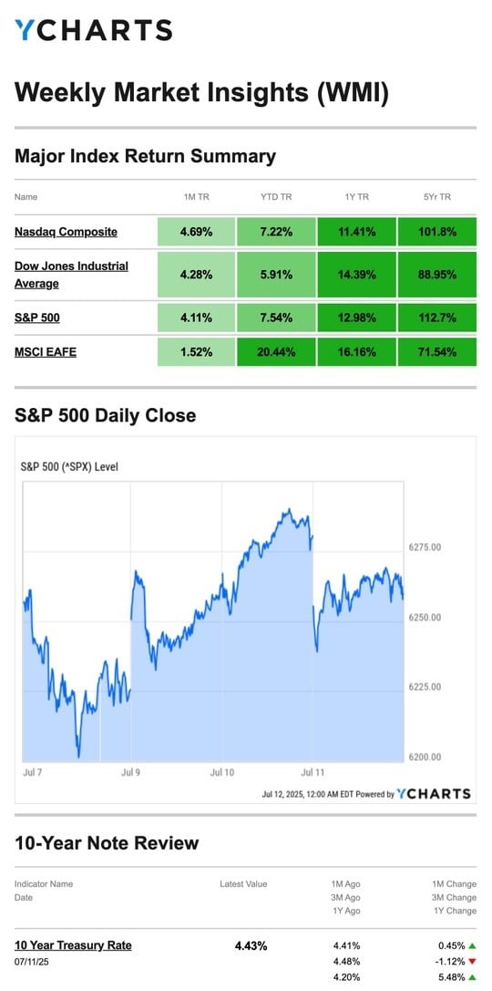Open the Dow Jones Industrial Average link
The width and height of the screenshot is (492, 991).
pos(71,275)
